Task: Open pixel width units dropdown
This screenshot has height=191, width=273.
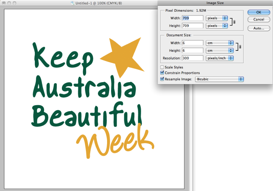Action: (x=217, y=18)
